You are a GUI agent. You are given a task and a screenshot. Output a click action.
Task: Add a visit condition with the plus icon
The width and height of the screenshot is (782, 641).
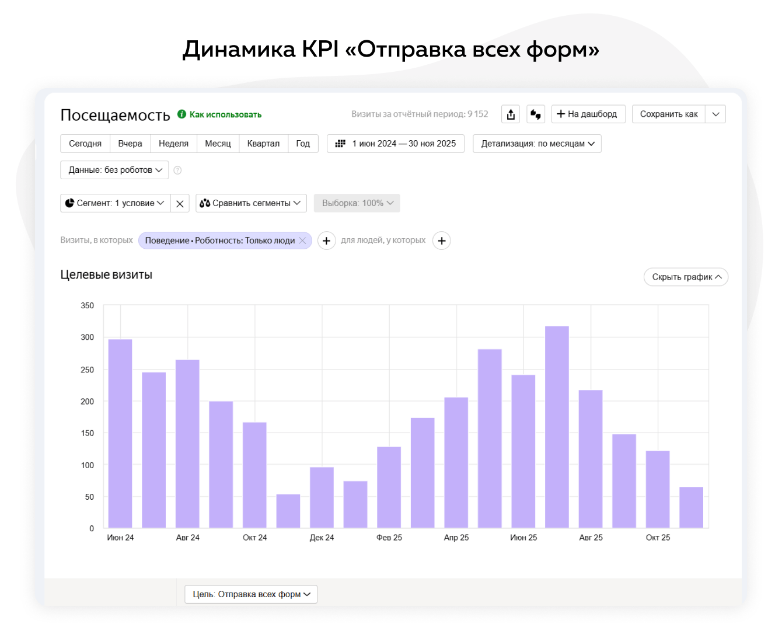coord(326,241)
